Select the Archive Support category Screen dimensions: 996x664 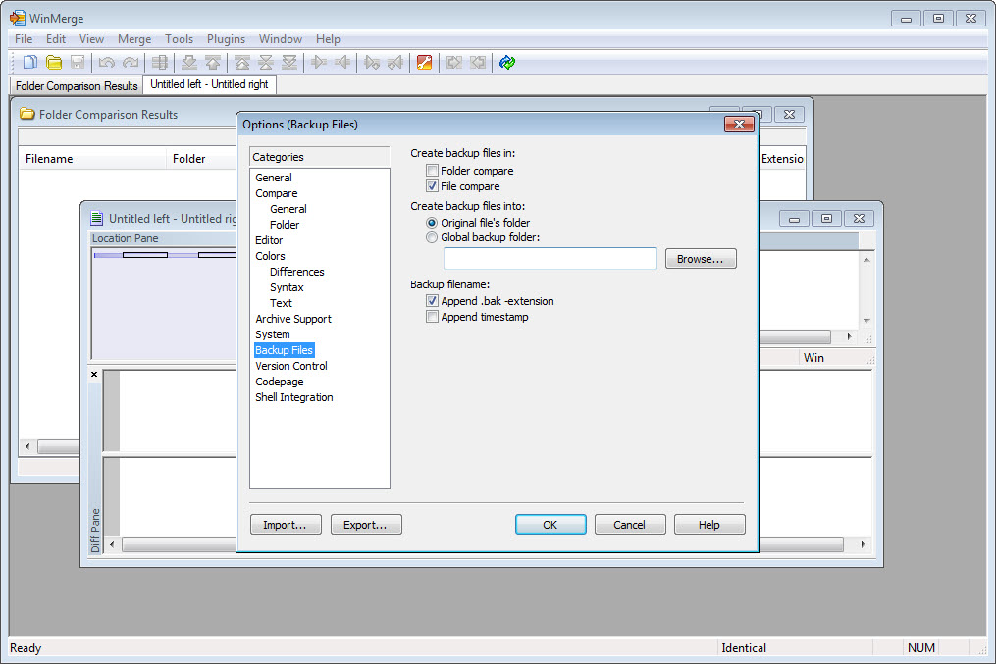click(x=293, y=319)
